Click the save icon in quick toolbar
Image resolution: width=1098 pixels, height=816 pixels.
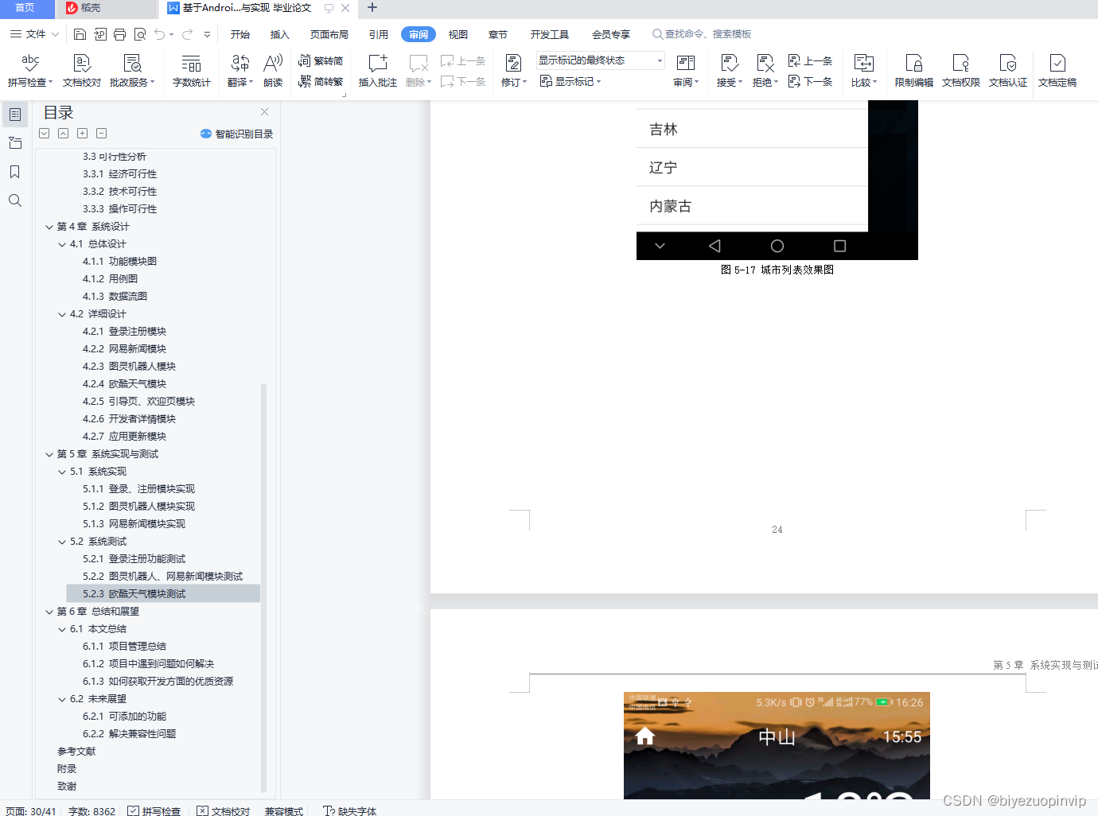coord(80,34)
